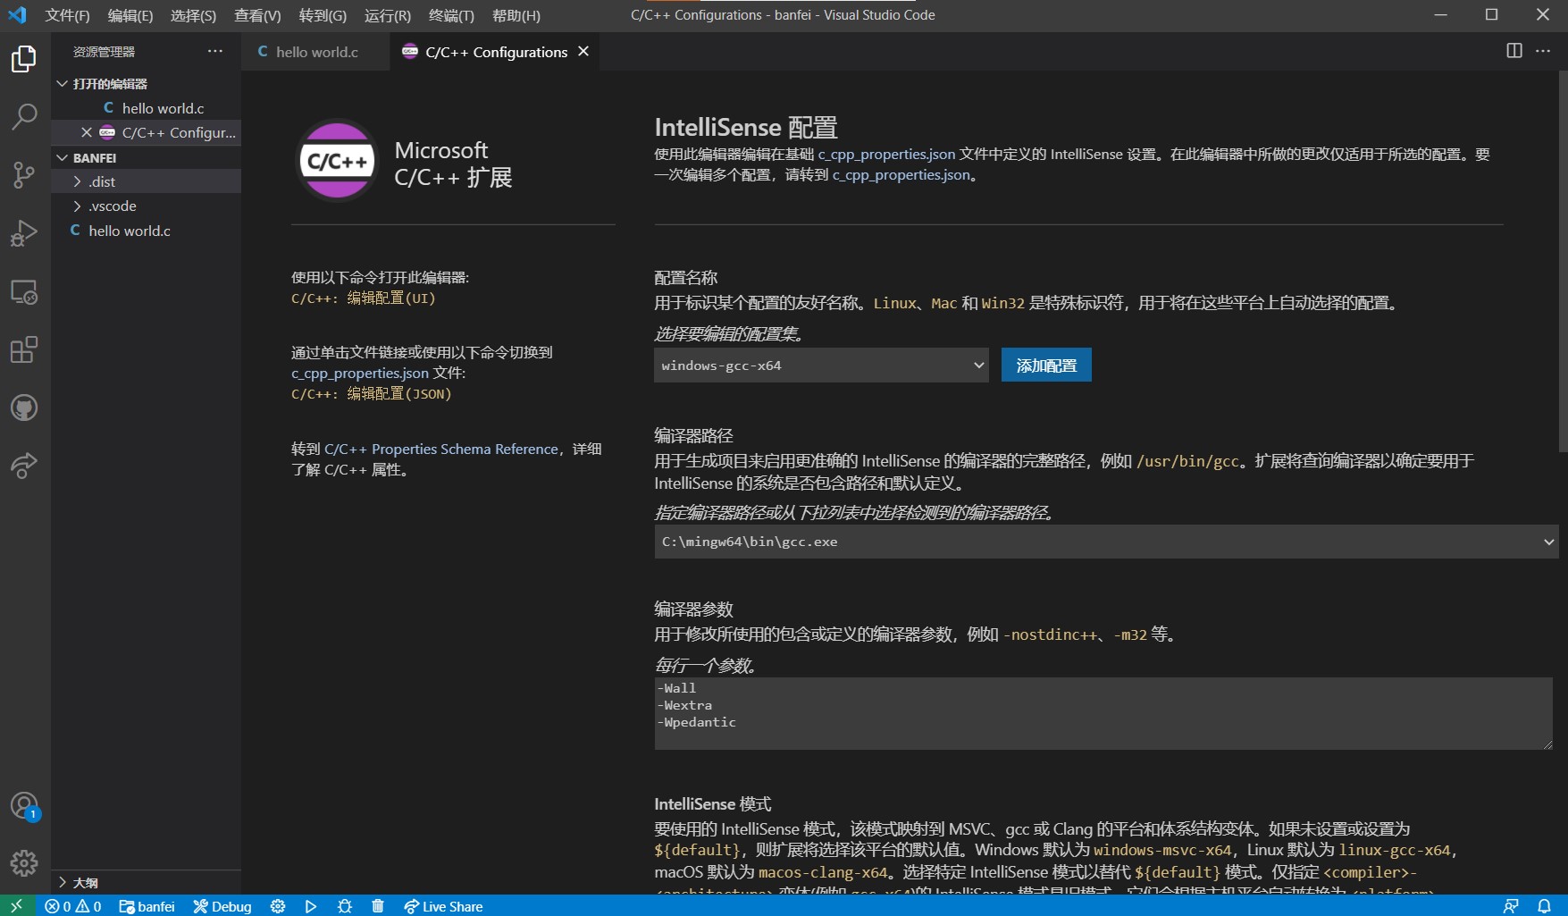Open the Search view in activity bar
1568x916 pixels.
pyautogui.click(x=24, y=117)
